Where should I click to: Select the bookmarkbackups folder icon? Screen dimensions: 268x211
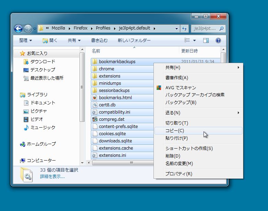pos(95,62)
